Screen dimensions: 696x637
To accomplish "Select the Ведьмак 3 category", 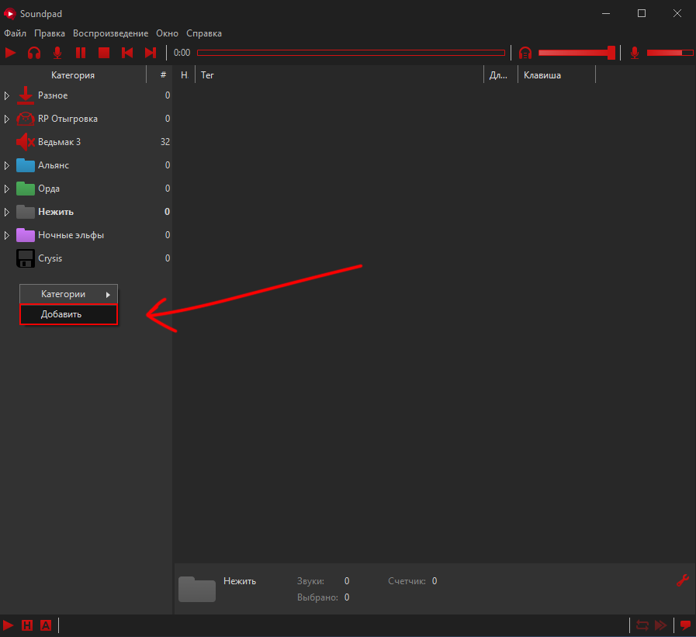I will tap(86, 142).
